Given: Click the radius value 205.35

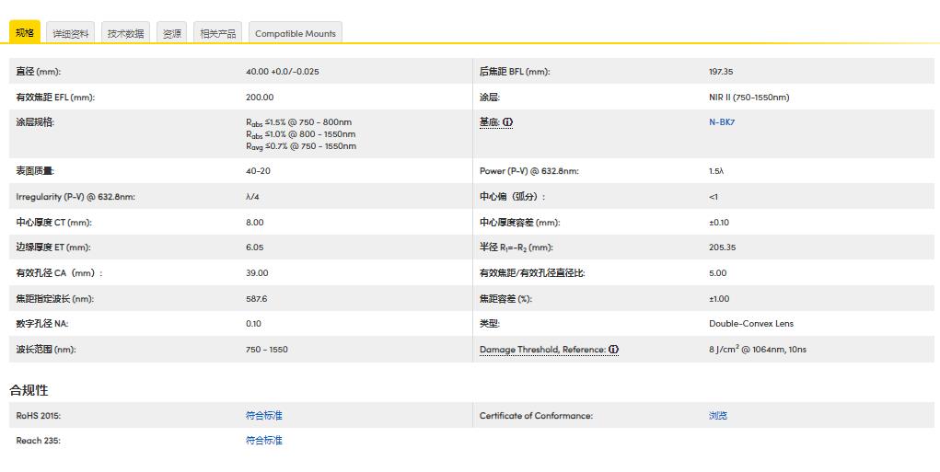Looking at the screenshot, I should click(722, 247).
